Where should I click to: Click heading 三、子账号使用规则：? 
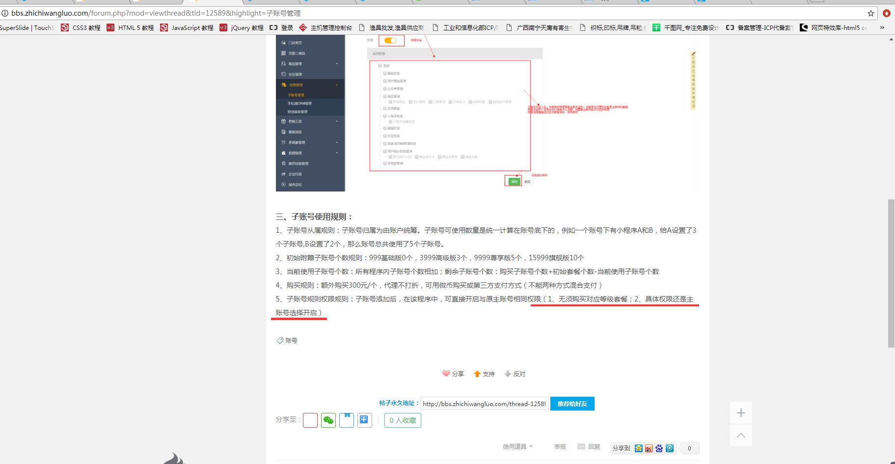[314, 217]
